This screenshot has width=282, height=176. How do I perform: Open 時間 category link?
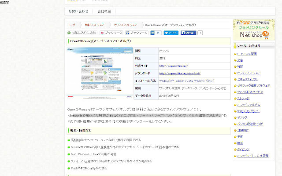click(x=240, y=66)
